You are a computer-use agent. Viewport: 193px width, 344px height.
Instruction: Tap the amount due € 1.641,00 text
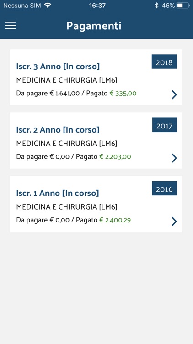[64, 94]
